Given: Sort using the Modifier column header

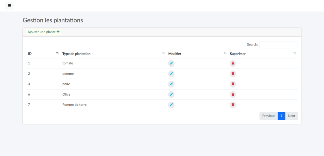Looking at the screenshot, I should pos(175,54).
